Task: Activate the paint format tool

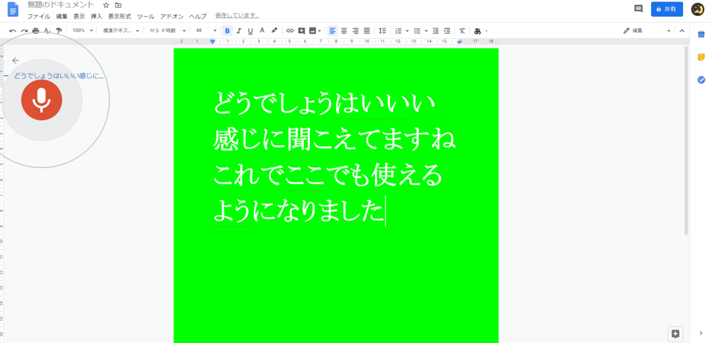Action: pyautogui.click(x=58, y=30)
